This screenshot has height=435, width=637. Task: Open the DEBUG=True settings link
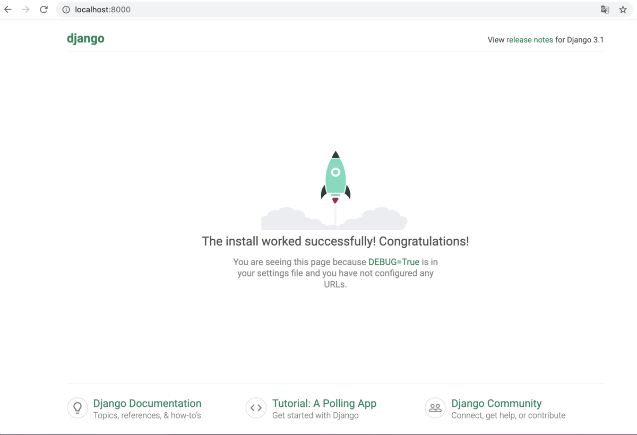coord(394,262)
